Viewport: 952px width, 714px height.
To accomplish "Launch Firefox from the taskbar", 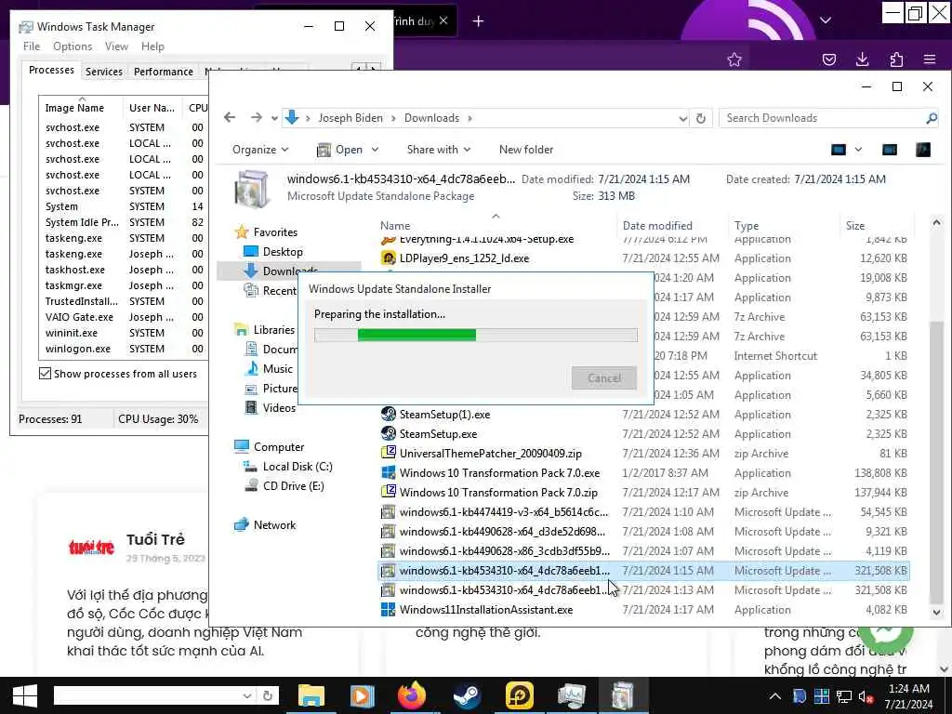I will (412, 695).
